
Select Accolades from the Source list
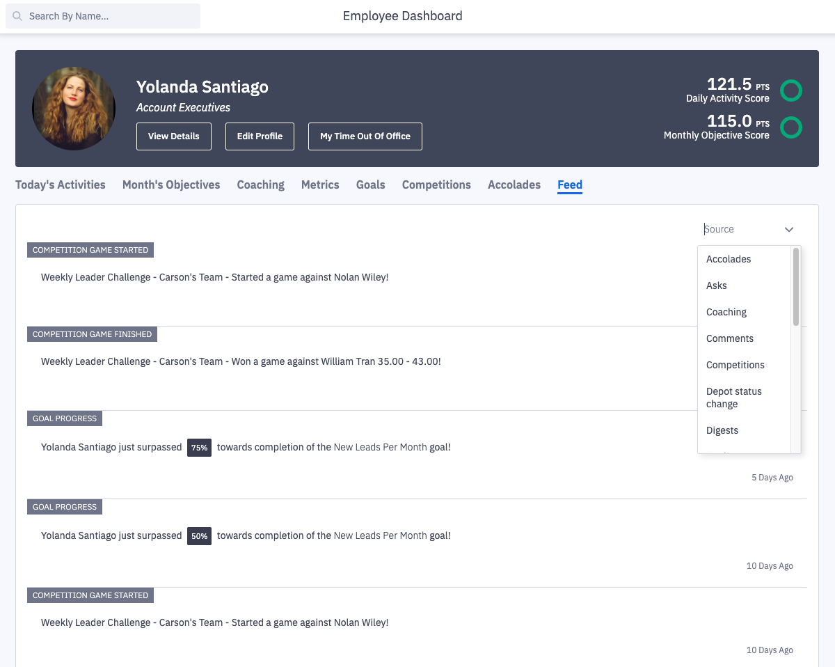729,258
